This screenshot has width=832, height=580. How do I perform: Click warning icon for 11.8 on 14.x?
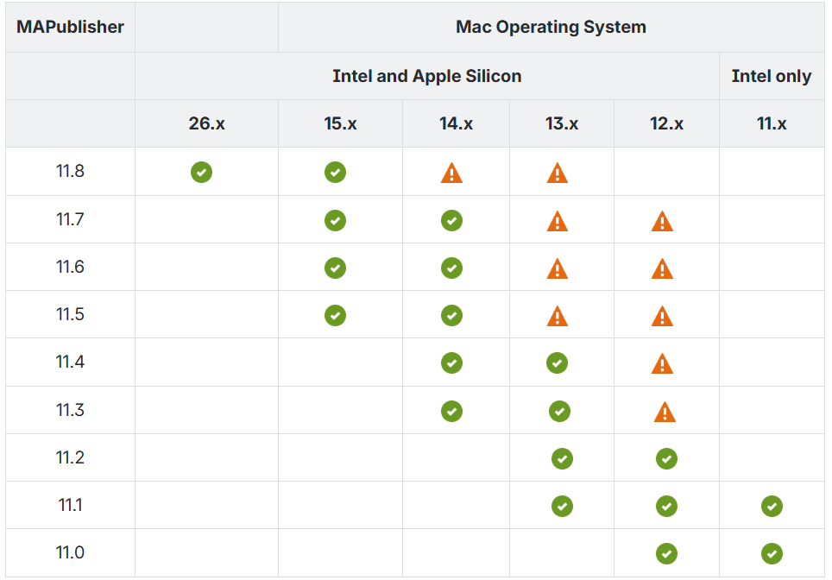(451, 173)
